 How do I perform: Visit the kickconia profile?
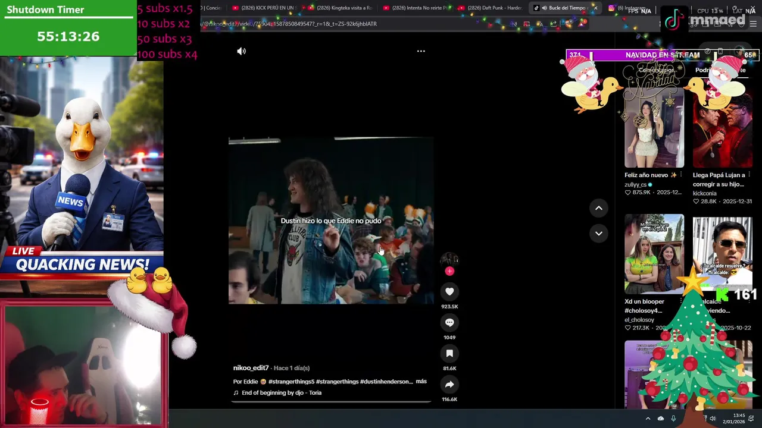704,193
